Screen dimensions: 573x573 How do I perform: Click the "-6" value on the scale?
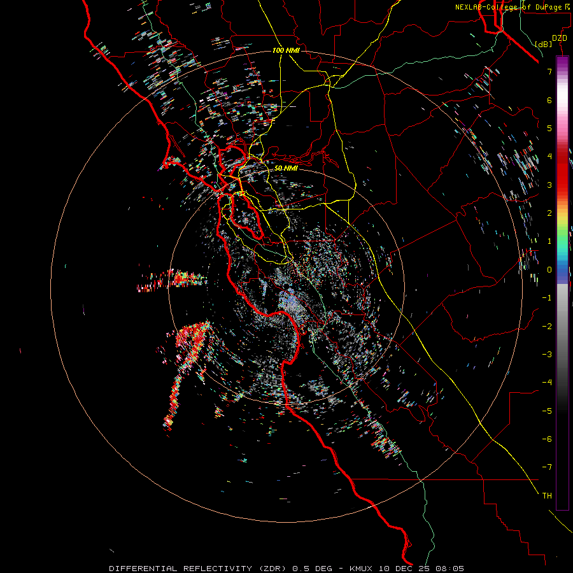547,439
